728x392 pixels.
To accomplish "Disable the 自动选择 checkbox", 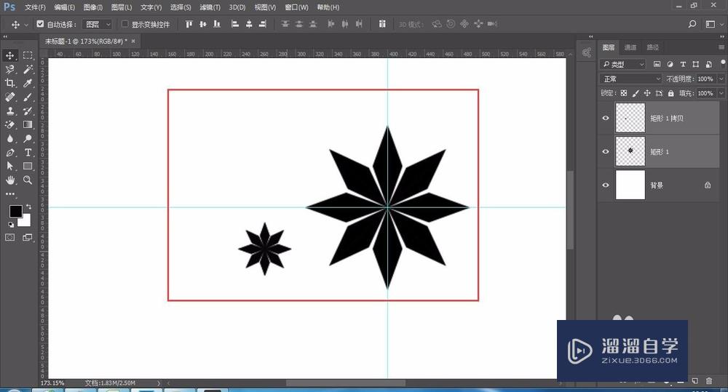I will tap(40, 24).
